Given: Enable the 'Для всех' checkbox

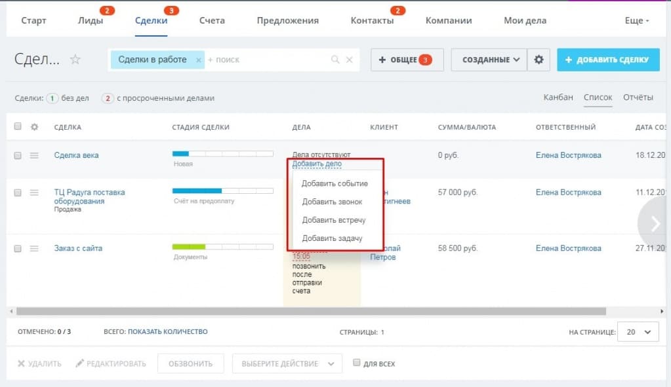Looking at the screenshot, I should [x=356, y=363].
